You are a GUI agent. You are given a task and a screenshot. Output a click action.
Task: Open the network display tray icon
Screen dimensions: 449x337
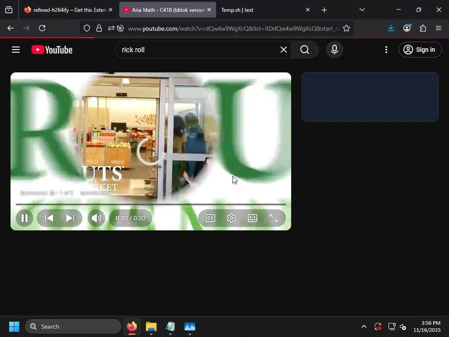tap(392, 326)
